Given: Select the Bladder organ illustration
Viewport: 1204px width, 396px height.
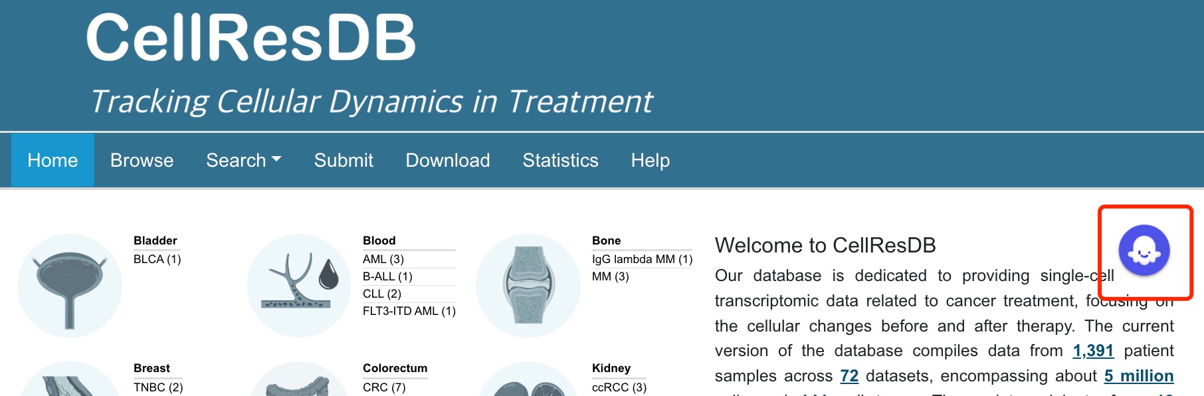Looking at the screenshot, I should [70, 286].
